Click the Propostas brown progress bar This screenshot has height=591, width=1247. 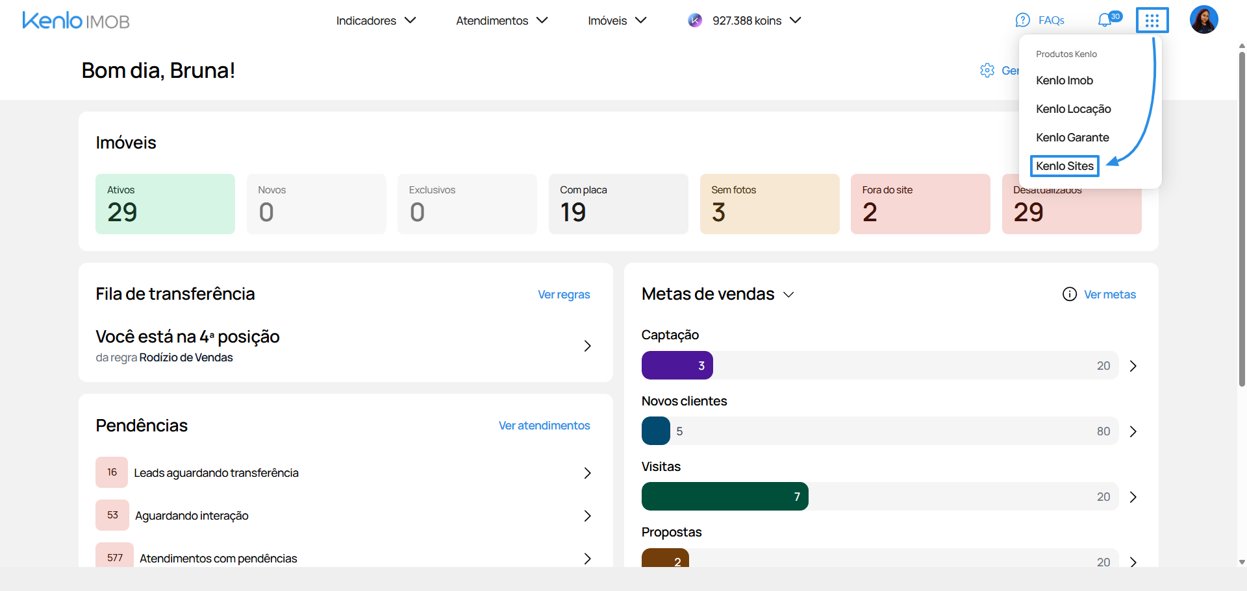point(665,558)
